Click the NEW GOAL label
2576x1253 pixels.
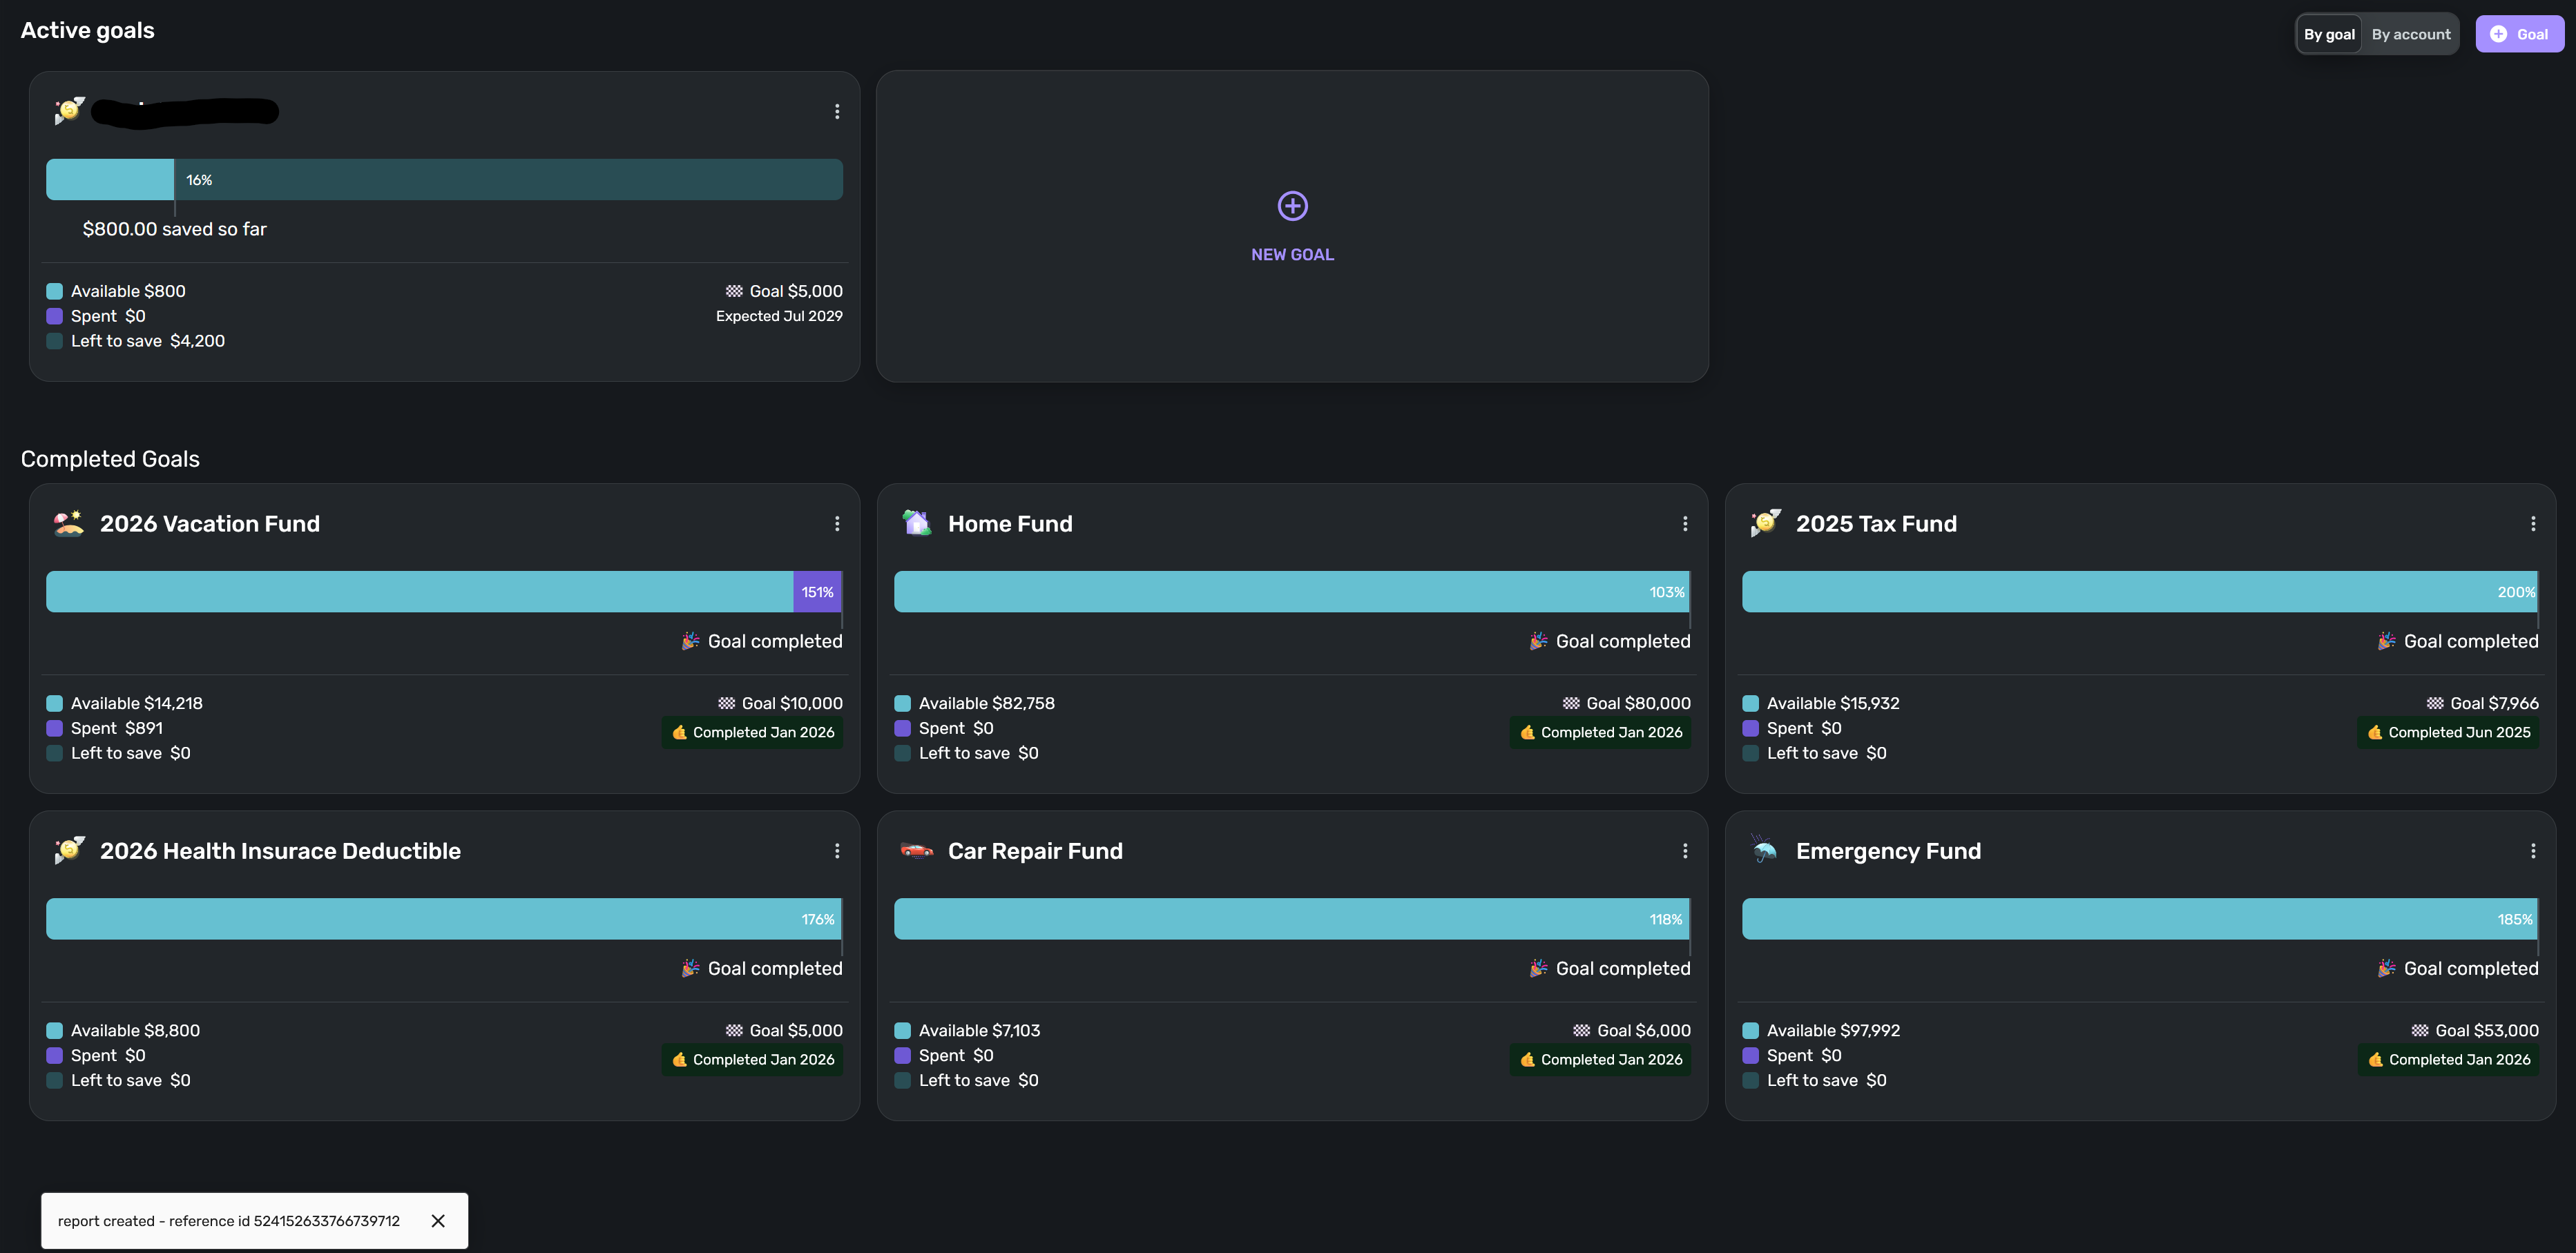[1292, 255]
